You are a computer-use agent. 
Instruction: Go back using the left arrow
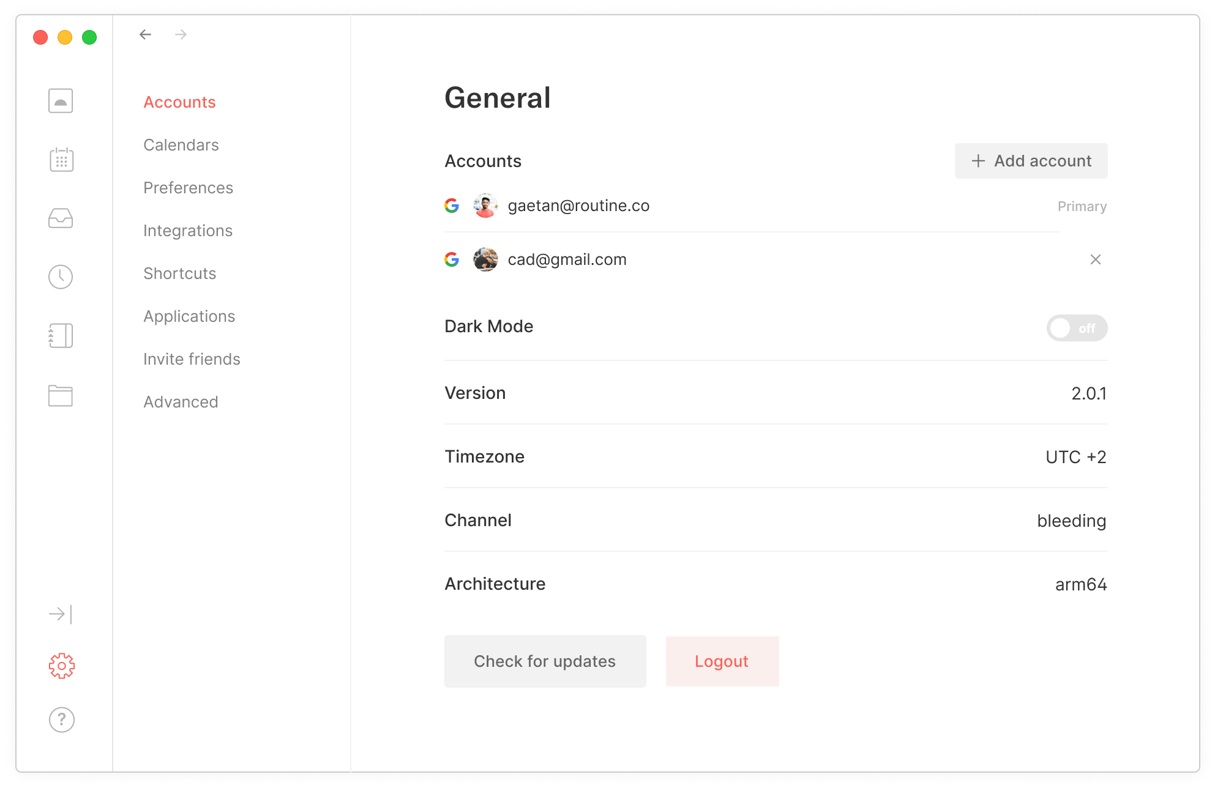click(x=145, y=35)
